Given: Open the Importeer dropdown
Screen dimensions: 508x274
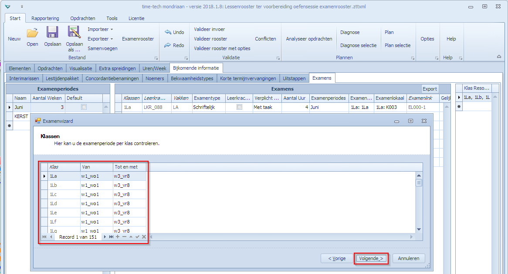Looking at the screenshot, I should (x=100, y=29).
